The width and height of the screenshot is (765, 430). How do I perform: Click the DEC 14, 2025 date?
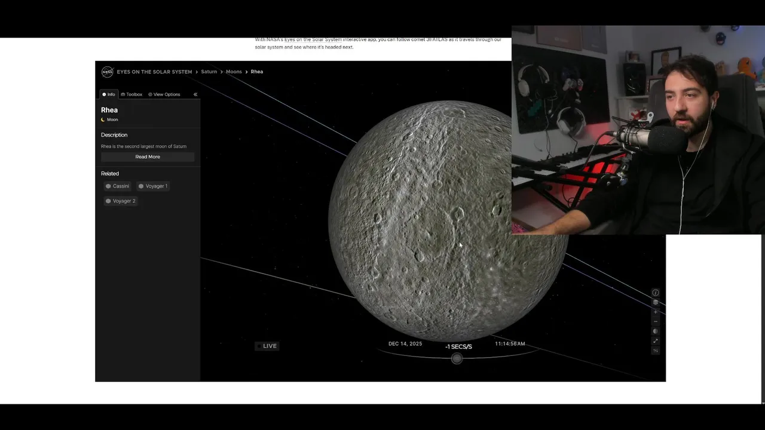[405, 343]
